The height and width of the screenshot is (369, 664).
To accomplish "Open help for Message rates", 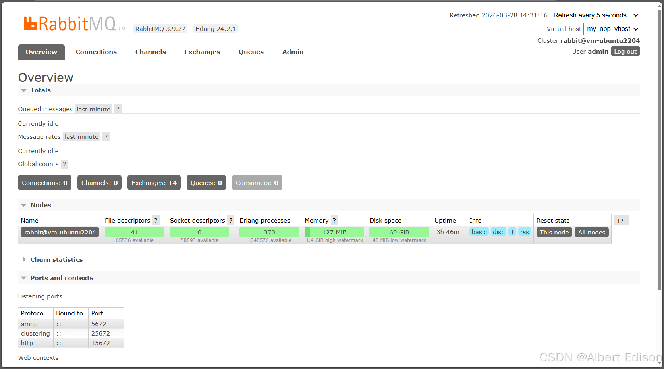I will pyautogui.click(x=106, y=136).
